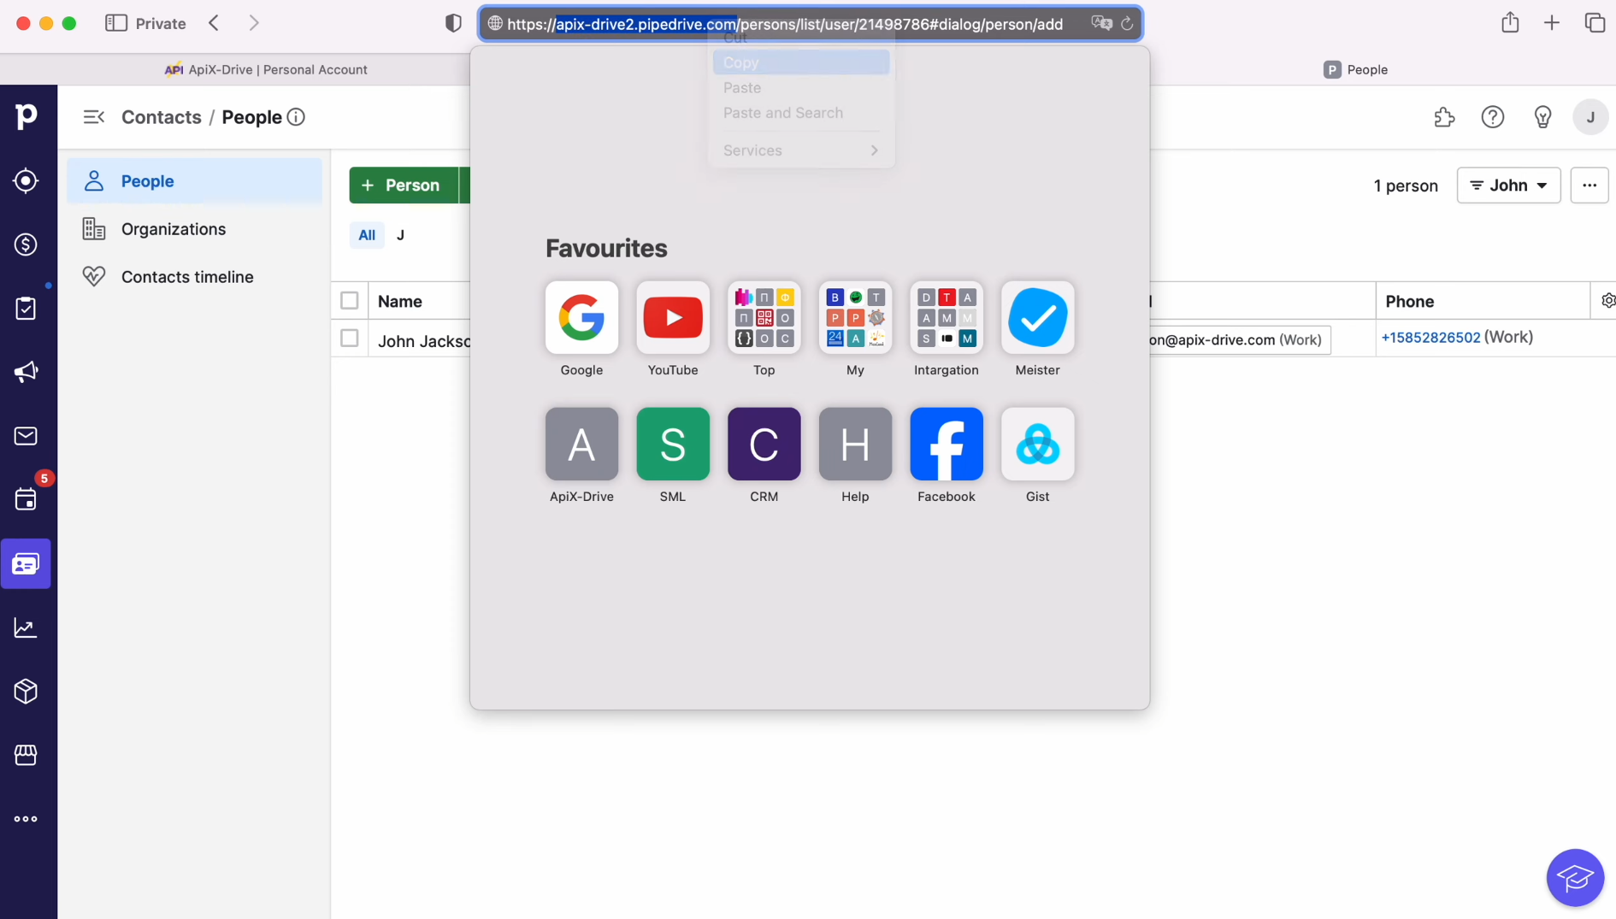Screen dimensions: 1616x919
Task: Toggle the select-all checkbox in table header
Action: tap(350, 300)
